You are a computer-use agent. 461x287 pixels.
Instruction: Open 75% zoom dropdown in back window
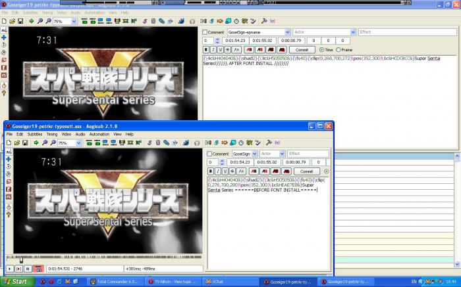point(74,22)
